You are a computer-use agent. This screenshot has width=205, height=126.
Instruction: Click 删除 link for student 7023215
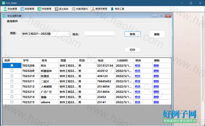(x=156, y=102)
